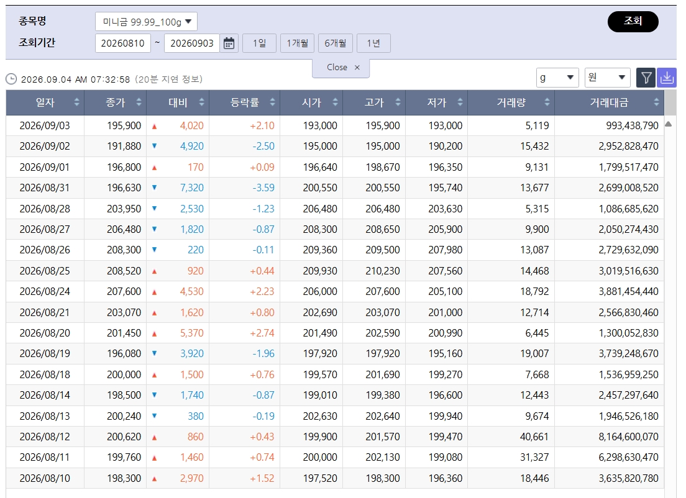
Task: Click trading volume 40,661
Action: [x=534, y=437]
